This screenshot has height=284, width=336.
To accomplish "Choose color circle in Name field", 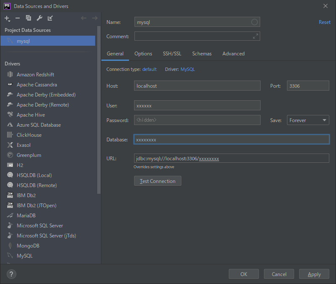I will pyautogui.click(x=254, y=22).
